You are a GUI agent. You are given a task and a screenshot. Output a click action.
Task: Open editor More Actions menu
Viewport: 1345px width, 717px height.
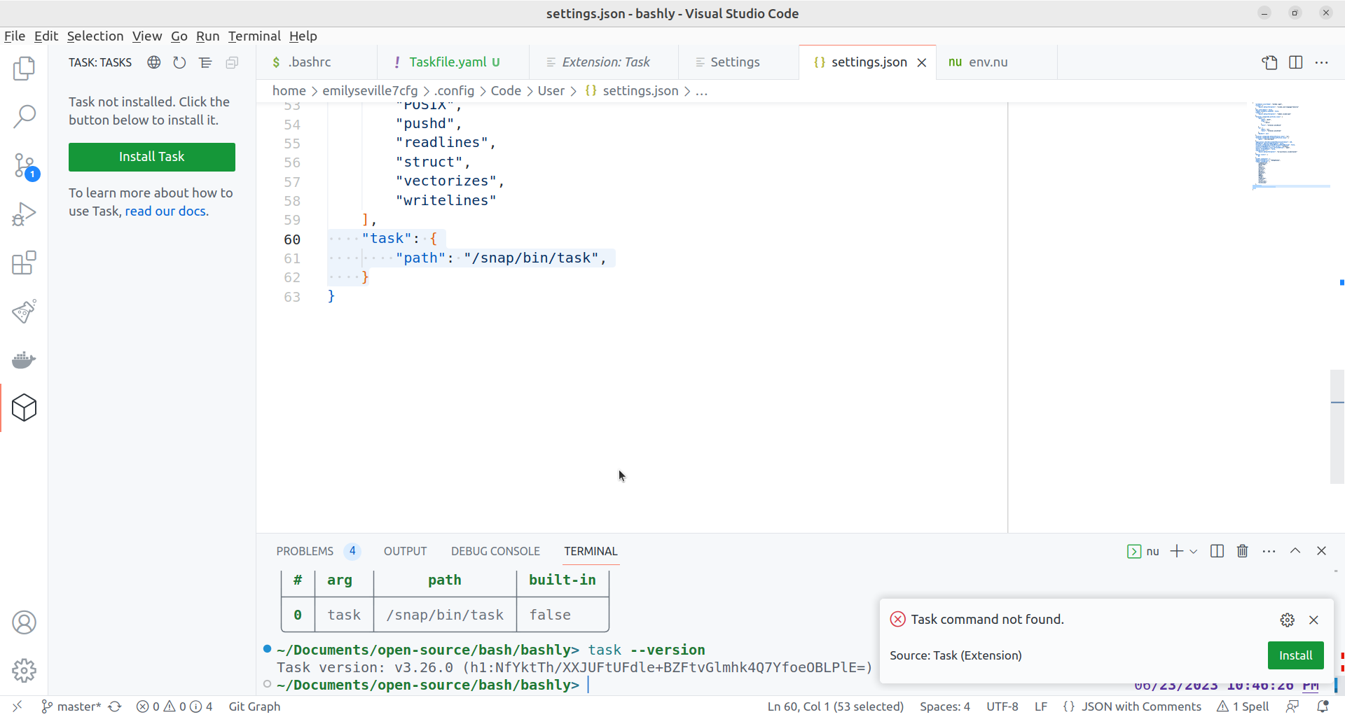click(x=1322, y=62)
